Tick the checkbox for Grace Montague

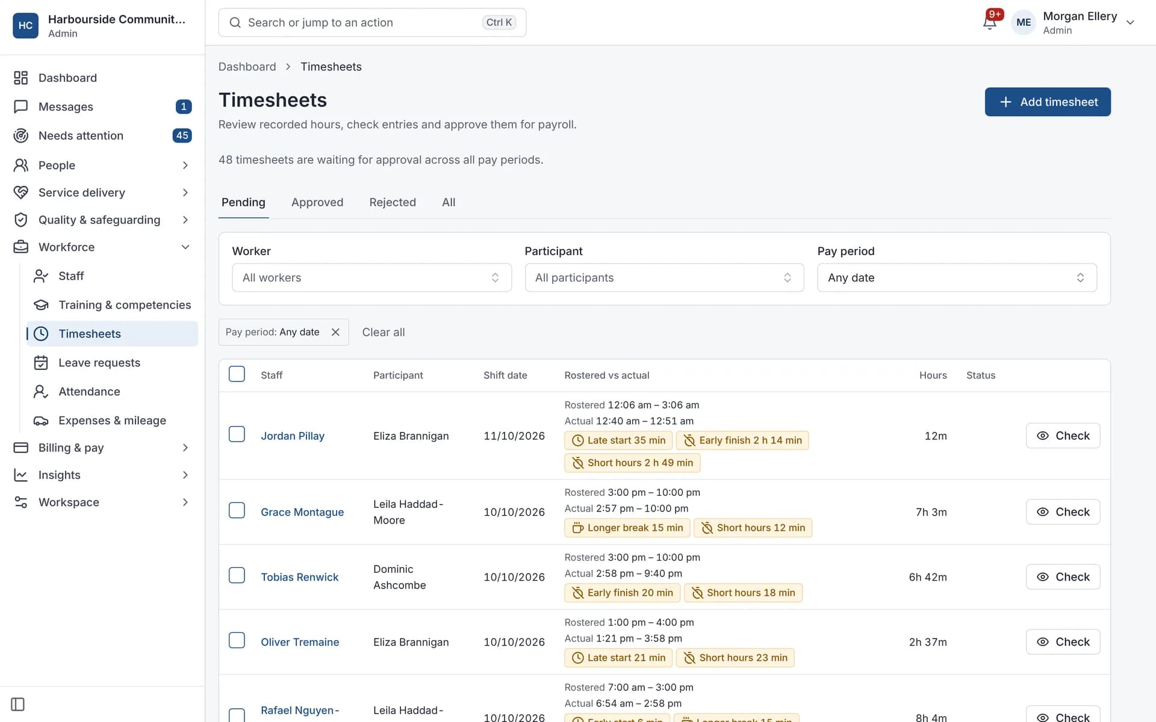pyautogui.click(x=237, y=511)
